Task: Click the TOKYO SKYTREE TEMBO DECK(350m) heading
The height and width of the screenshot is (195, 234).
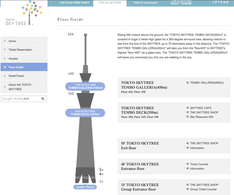Action: coord(139,110)
